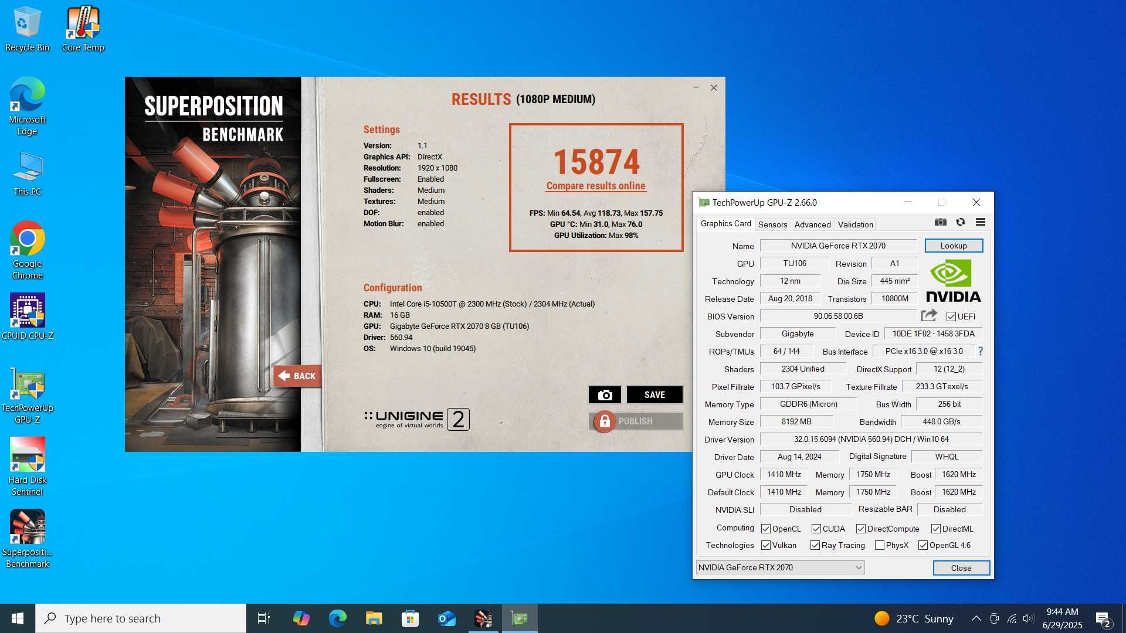Open Superposition Benchmark desktop shortcut
The image size is (1126, 633).
(x=27, y=539)
